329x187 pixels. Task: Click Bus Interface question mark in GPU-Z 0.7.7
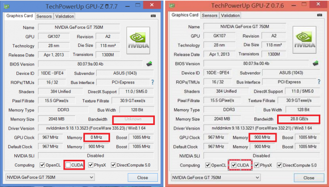153,82
